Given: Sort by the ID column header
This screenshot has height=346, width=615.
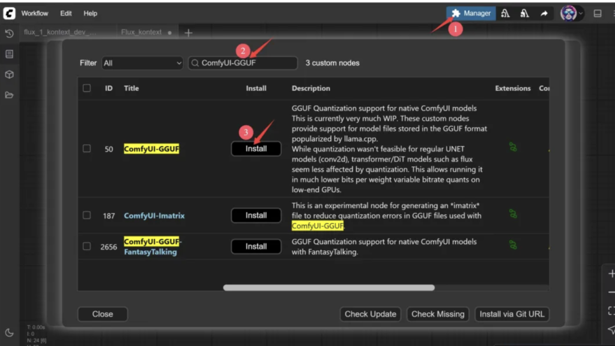Looking at the screenshot, I should click(109, 88).
